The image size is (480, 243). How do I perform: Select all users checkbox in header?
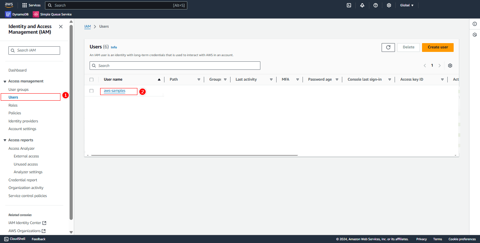click(x=91, y=80)
